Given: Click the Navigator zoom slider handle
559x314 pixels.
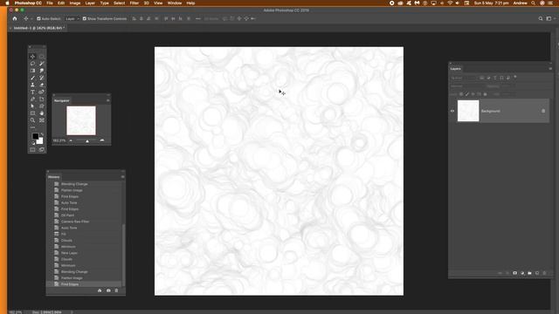Looking at the screenshot, I should click(87, 141).
